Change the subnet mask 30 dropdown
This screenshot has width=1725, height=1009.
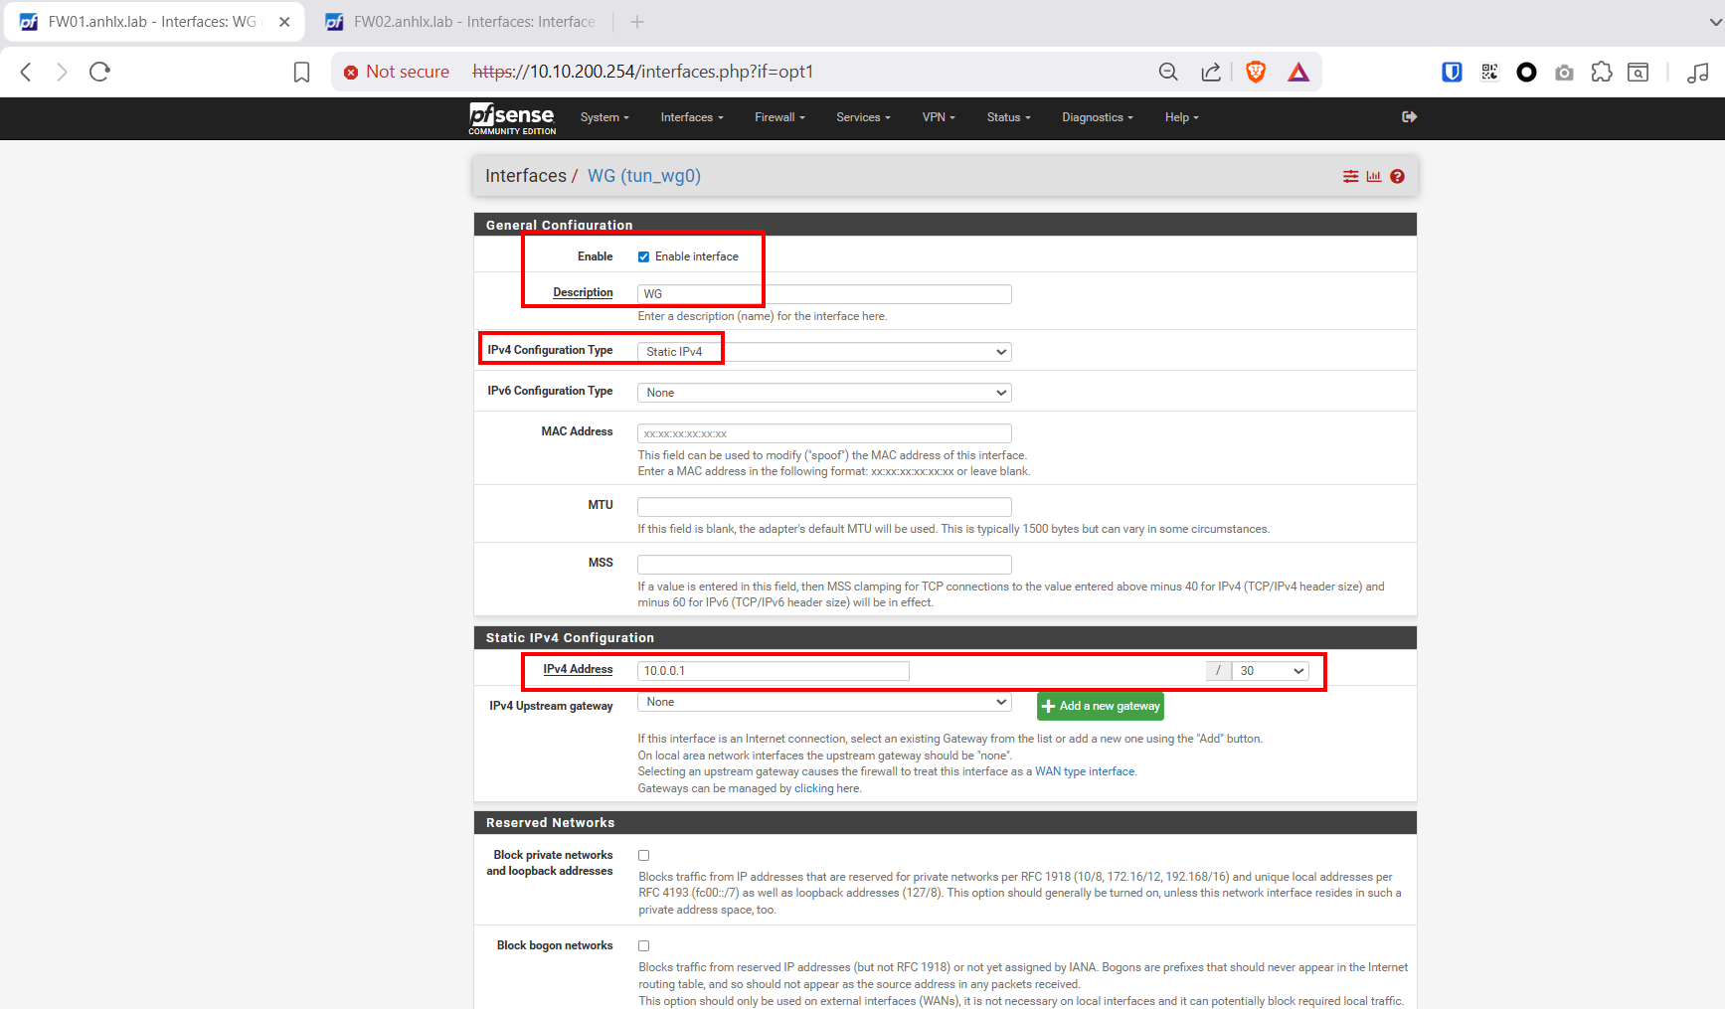pyautogui.click(x=1270, y=671)
